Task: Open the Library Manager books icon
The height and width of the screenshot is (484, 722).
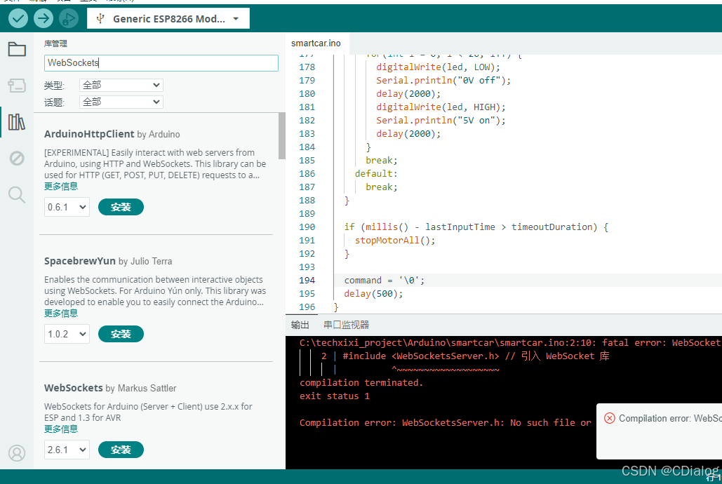Action: click(x=17, y=121)
